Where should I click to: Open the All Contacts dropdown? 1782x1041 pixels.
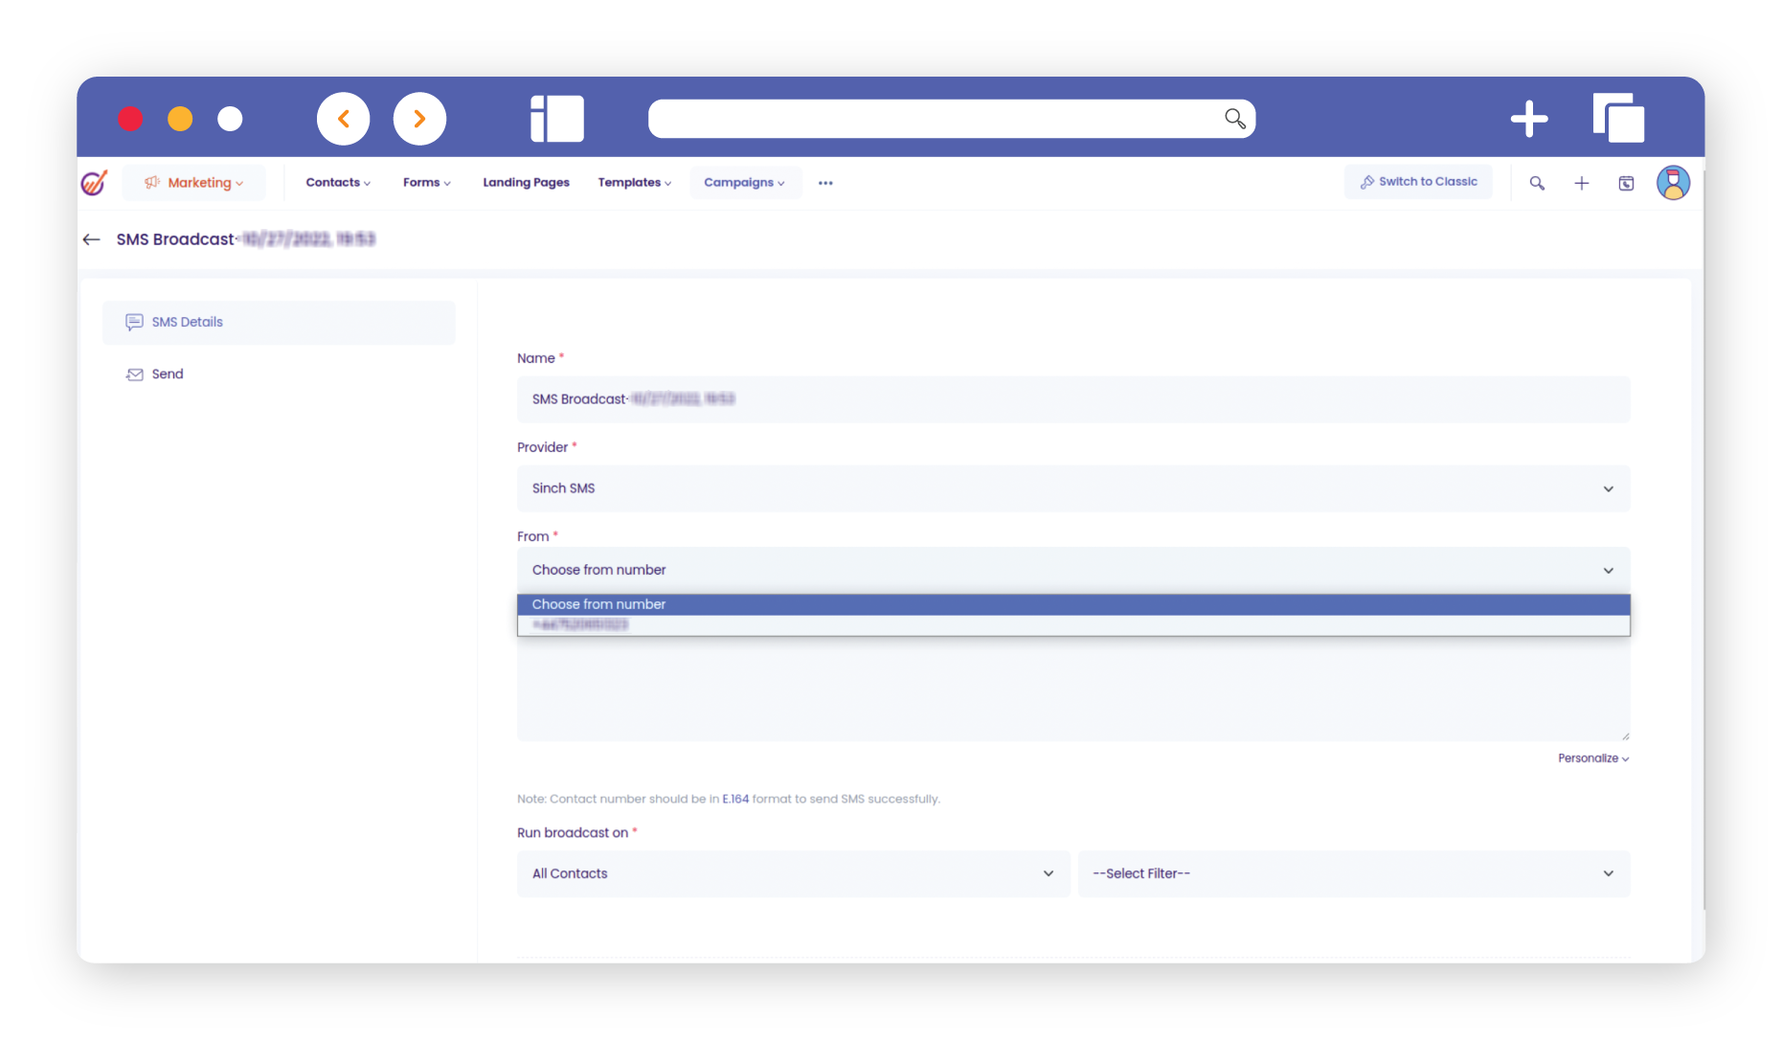coord(792,873)
